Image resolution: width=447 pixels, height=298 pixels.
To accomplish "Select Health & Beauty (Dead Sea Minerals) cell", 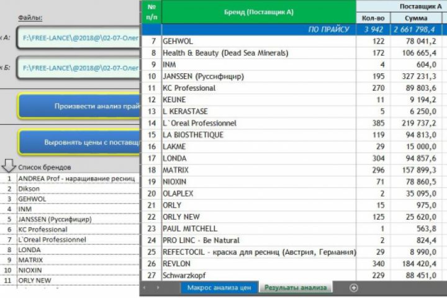I will point(259,53).
